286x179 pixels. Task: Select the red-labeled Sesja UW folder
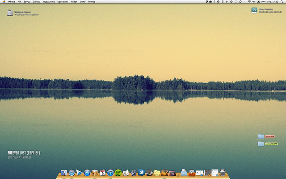pyautogui.click(x=261, y=136)
